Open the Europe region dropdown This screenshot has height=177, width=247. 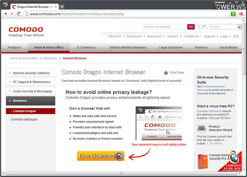tap(239, 27)
